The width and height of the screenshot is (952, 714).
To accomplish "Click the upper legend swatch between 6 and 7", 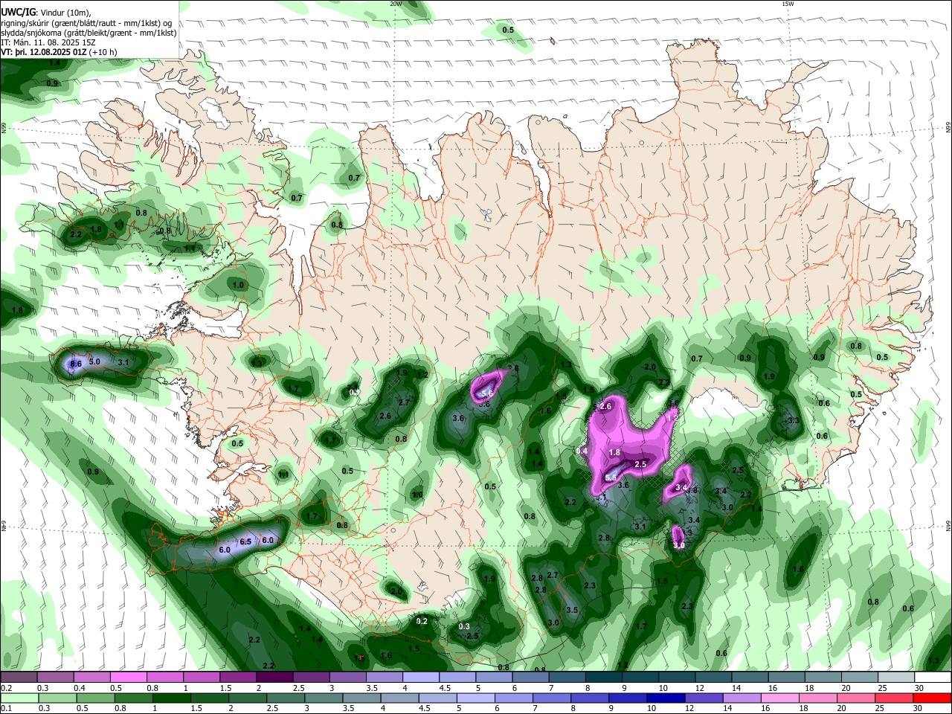I will point(530,677).
